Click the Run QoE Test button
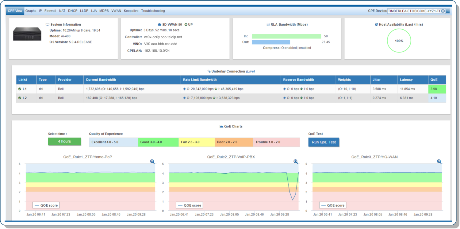This screenshot has height=229, width=460. tap(324, 142)
